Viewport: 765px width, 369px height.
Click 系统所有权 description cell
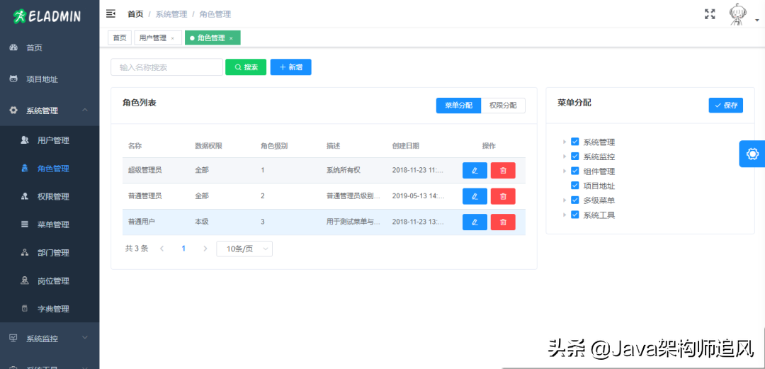coord(343,171)
